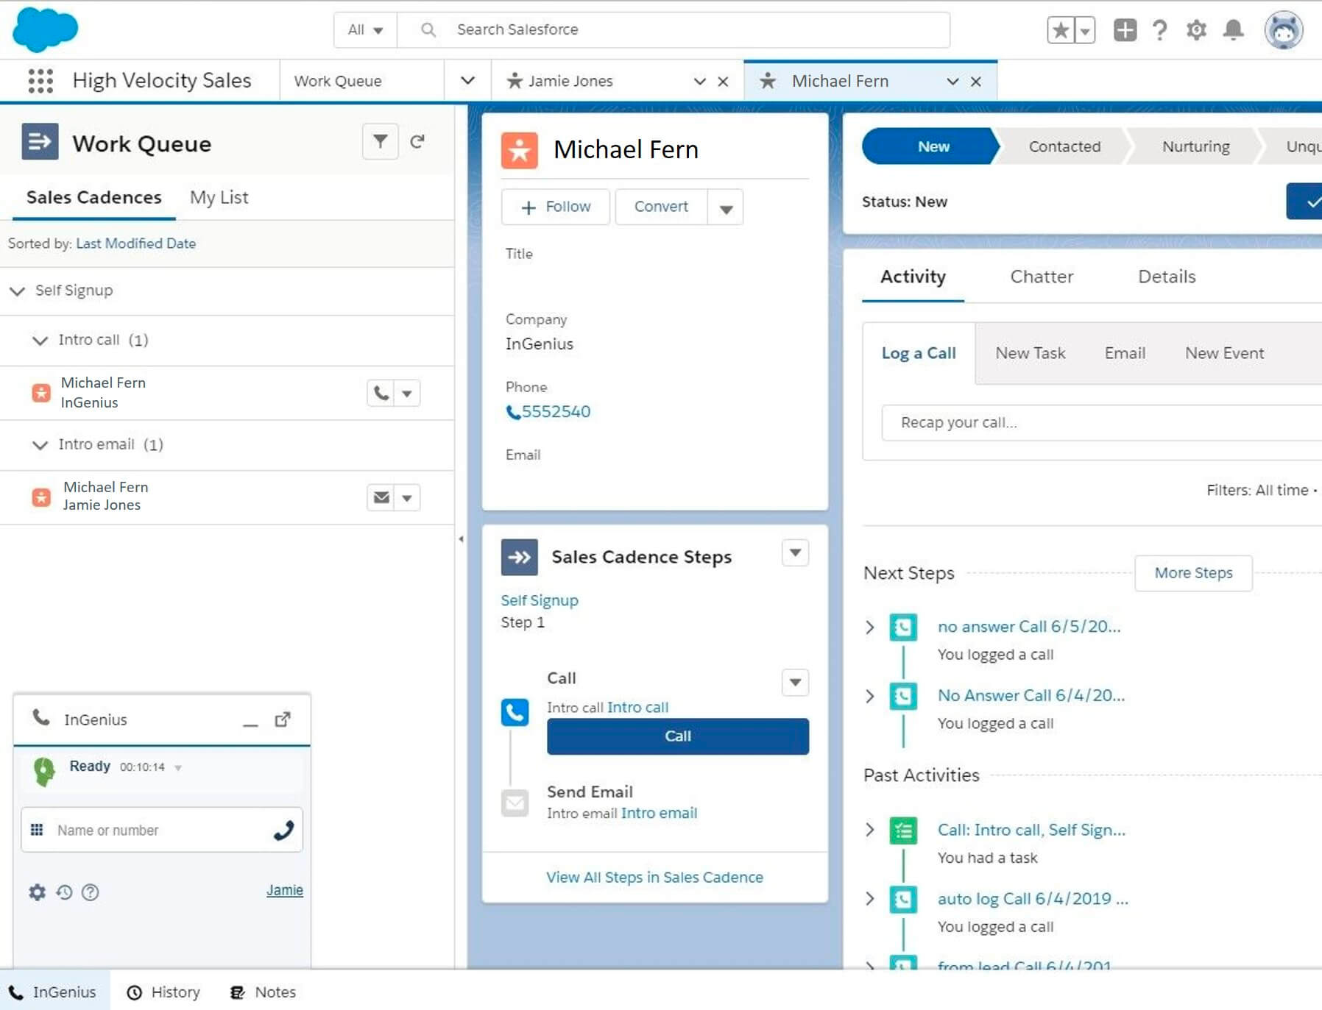Open InGenius help icon

pyautogui.click(x=90, y=892)
